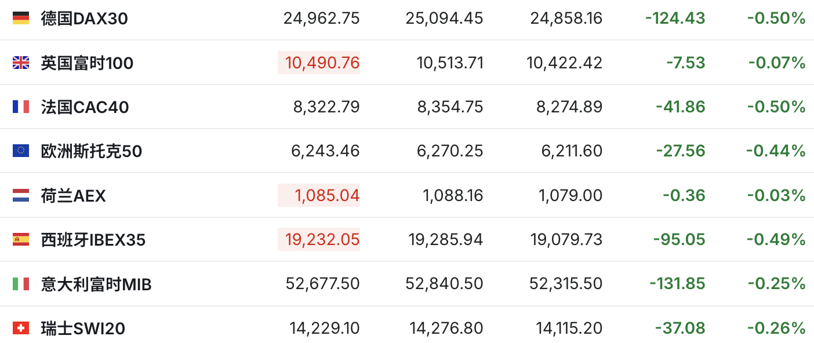814x343 pixels.
Task: Click the French flag icon
Action: coord(21,107)
